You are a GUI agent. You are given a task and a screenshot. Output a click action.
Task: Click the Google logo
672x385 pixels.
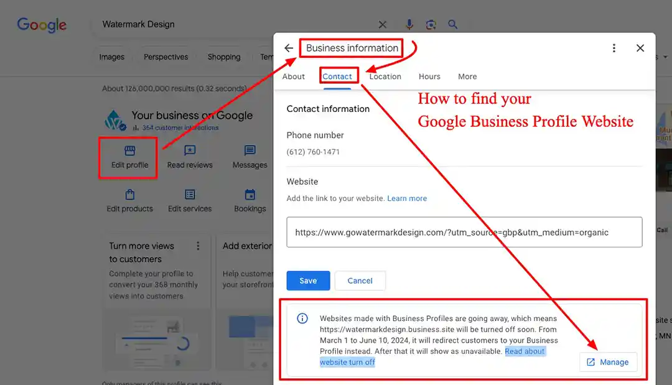click(x=42, y=25)
